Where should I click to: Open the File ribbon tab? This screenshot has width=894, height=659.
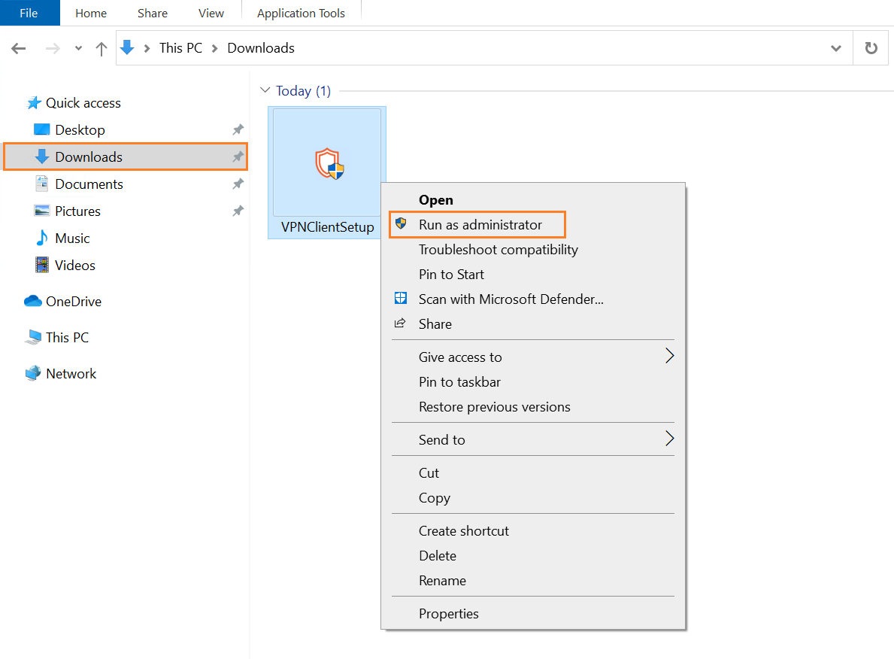point(29,13)
